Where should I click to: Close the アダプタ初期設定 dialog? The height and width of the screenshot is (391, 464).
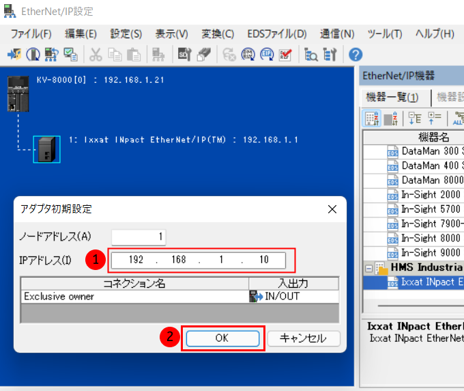(332, 209)
